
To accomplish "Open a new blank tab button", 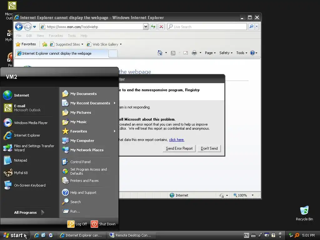I will tap(113, 54).
